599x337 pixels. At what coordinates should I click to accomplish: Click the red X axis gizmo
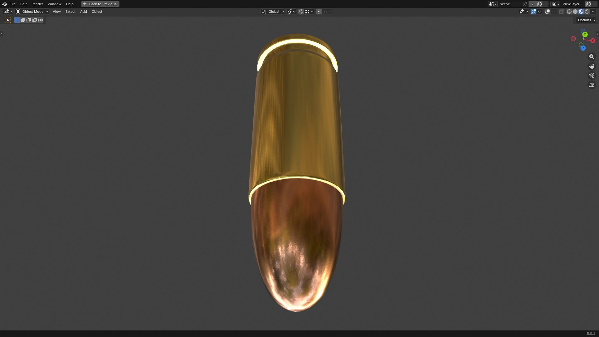592,41
